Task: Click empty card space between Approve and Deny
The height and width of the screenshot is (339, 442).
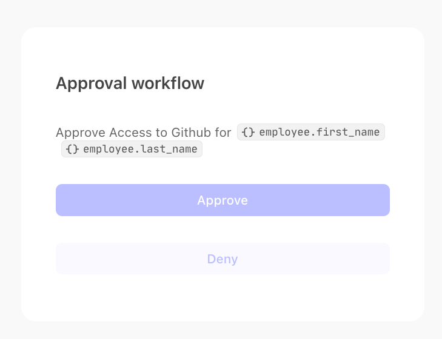Action: 223,229
